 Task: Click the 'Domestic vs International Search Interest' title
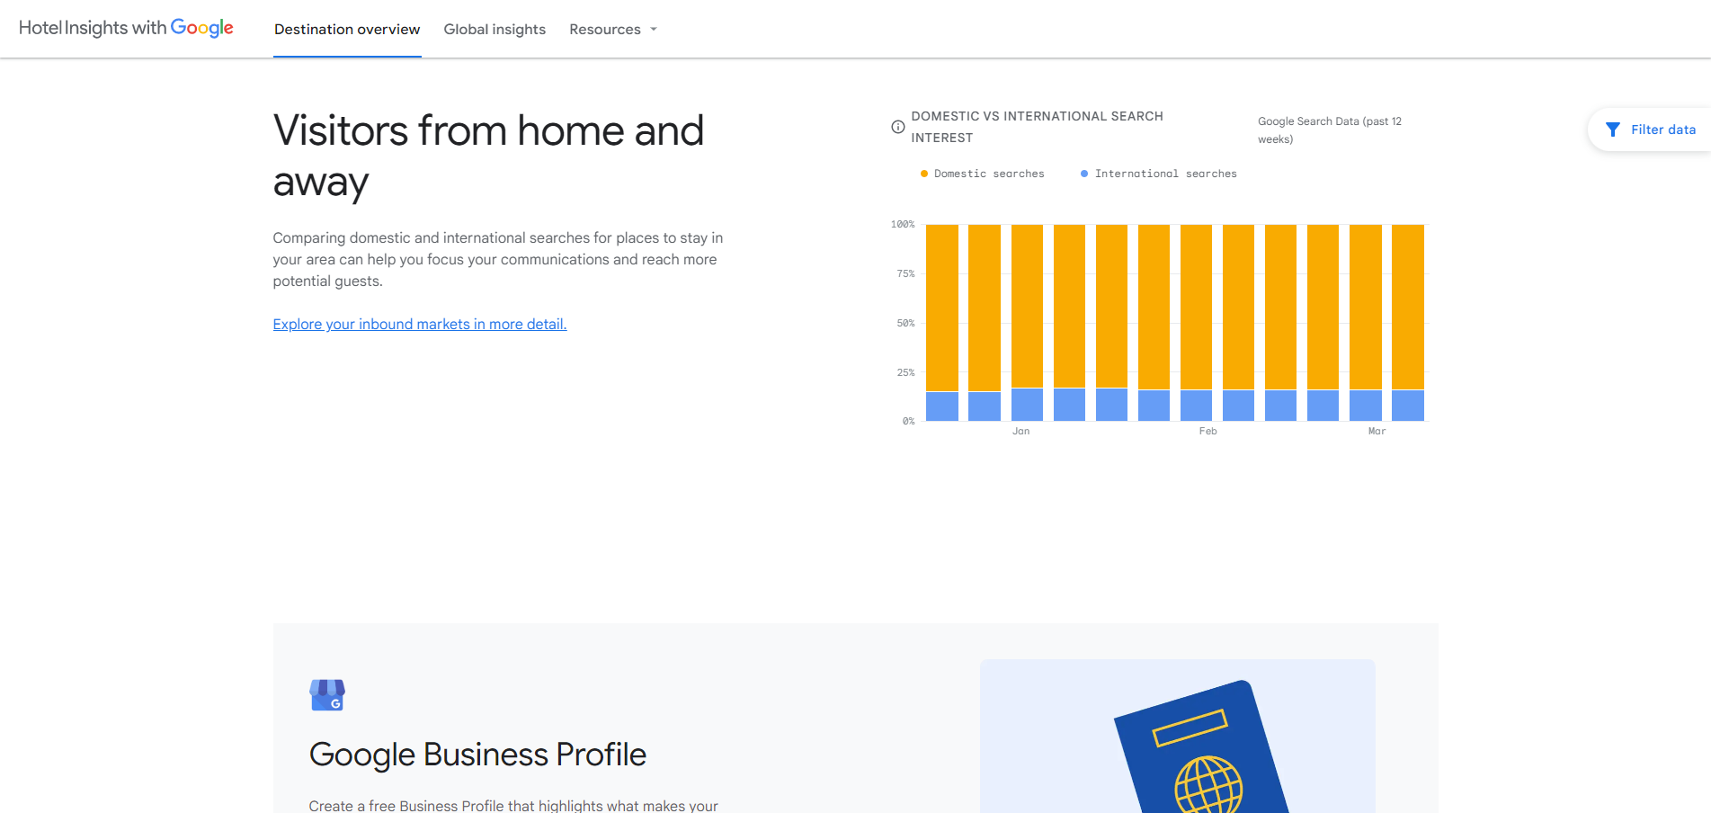tap(1037, 127)
